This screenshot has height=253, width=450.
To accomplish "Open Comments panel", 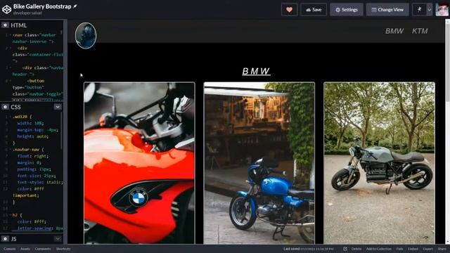I will click(43, 249).
